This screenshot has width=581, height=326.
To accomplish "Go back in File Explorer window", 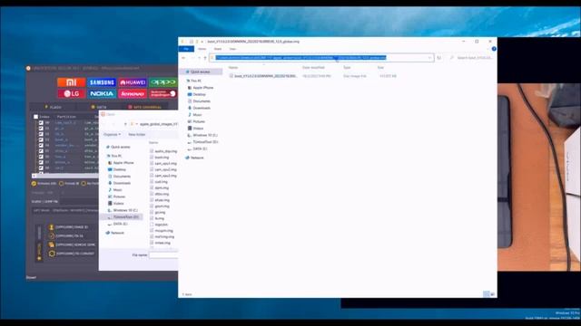I will [x=183, y=58].
